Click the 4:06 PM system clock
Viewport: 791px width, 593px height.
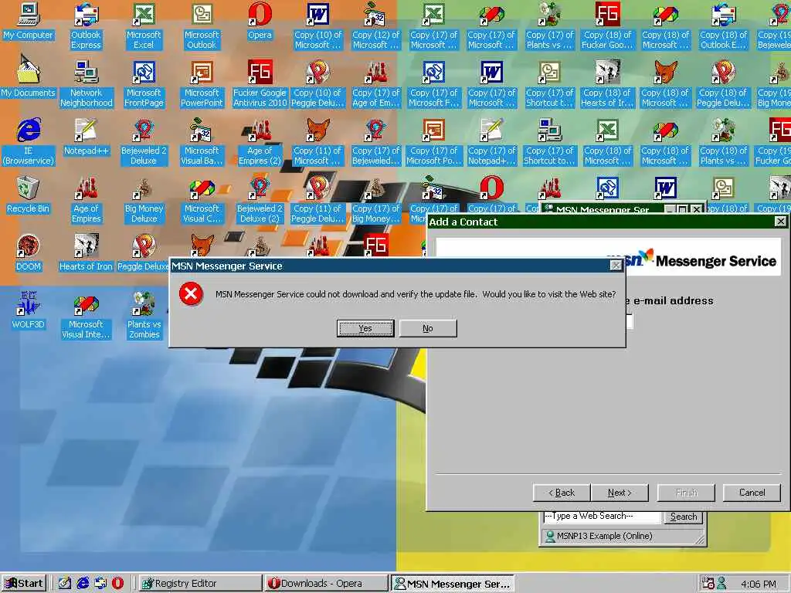759,584
